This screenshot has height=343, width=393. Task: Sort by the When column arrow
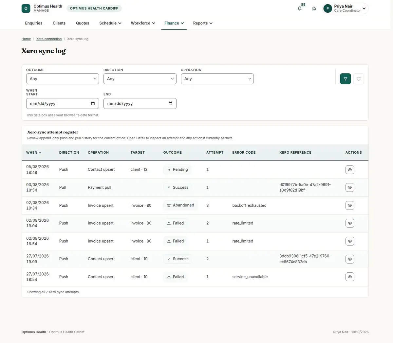pyautogui.click(x=40, y=153)
